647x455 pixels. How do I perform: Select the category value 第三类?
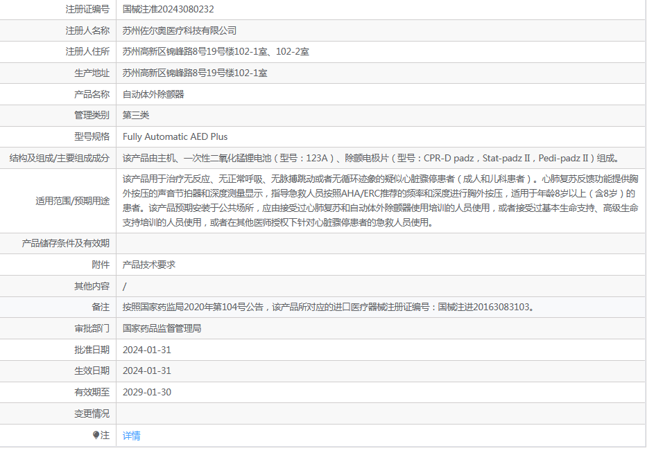click(x=136, y=115)
